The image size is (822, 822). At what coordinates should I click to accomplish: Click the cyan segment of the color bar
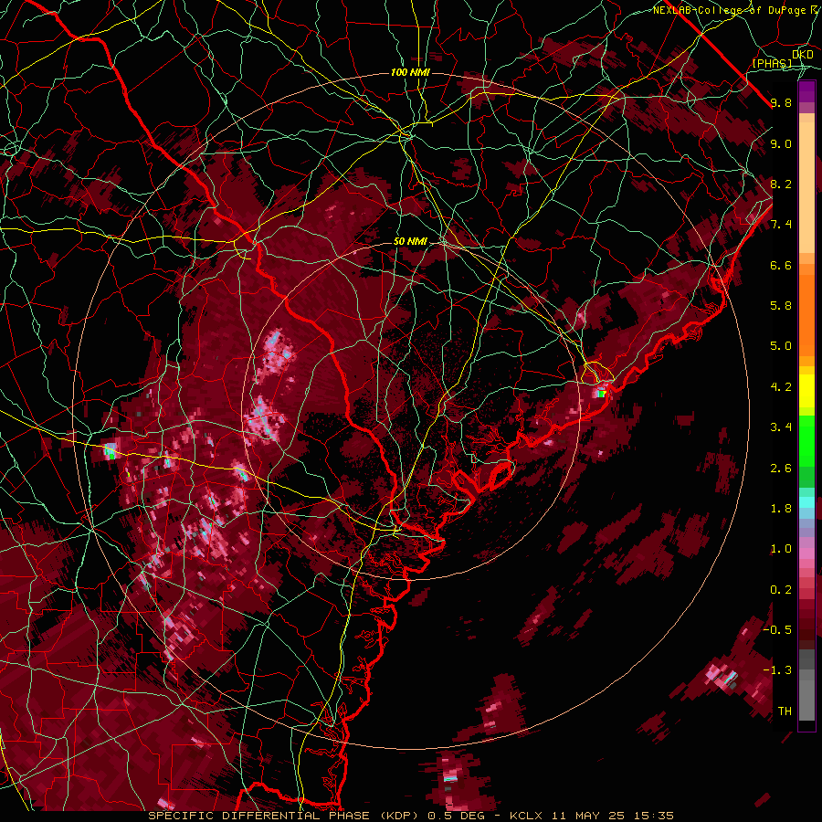point(806,502)
